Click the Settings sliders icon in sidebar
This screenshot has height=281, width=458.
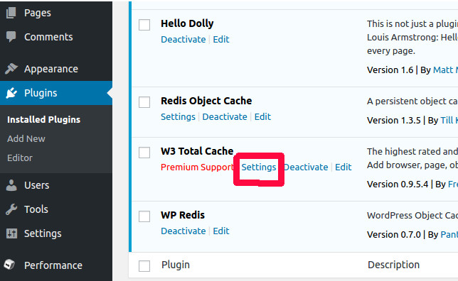tap(11, 233)
